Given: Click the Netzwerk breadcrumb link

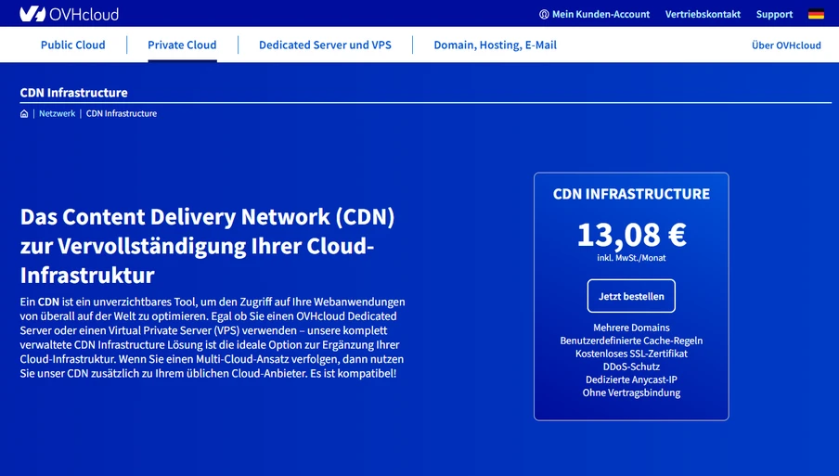Looking at the screenshot, I should click(58, 113).
